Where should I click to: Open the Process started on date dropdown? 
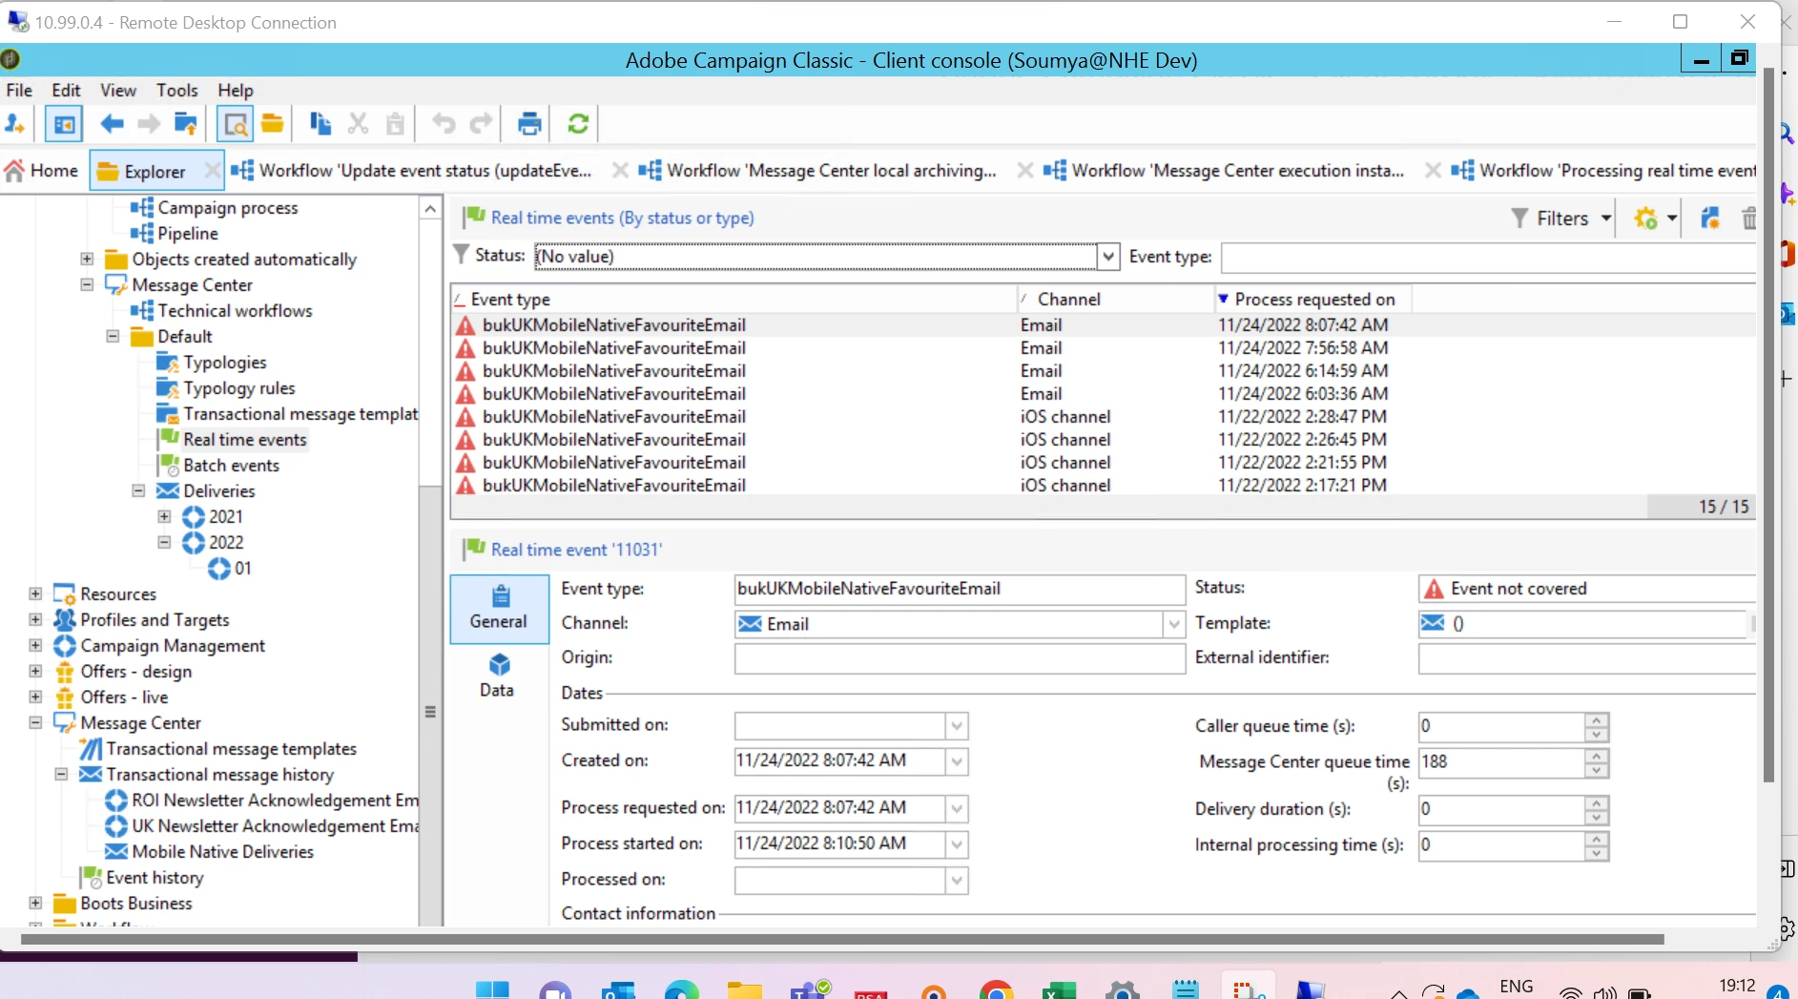tap(957, 844)
